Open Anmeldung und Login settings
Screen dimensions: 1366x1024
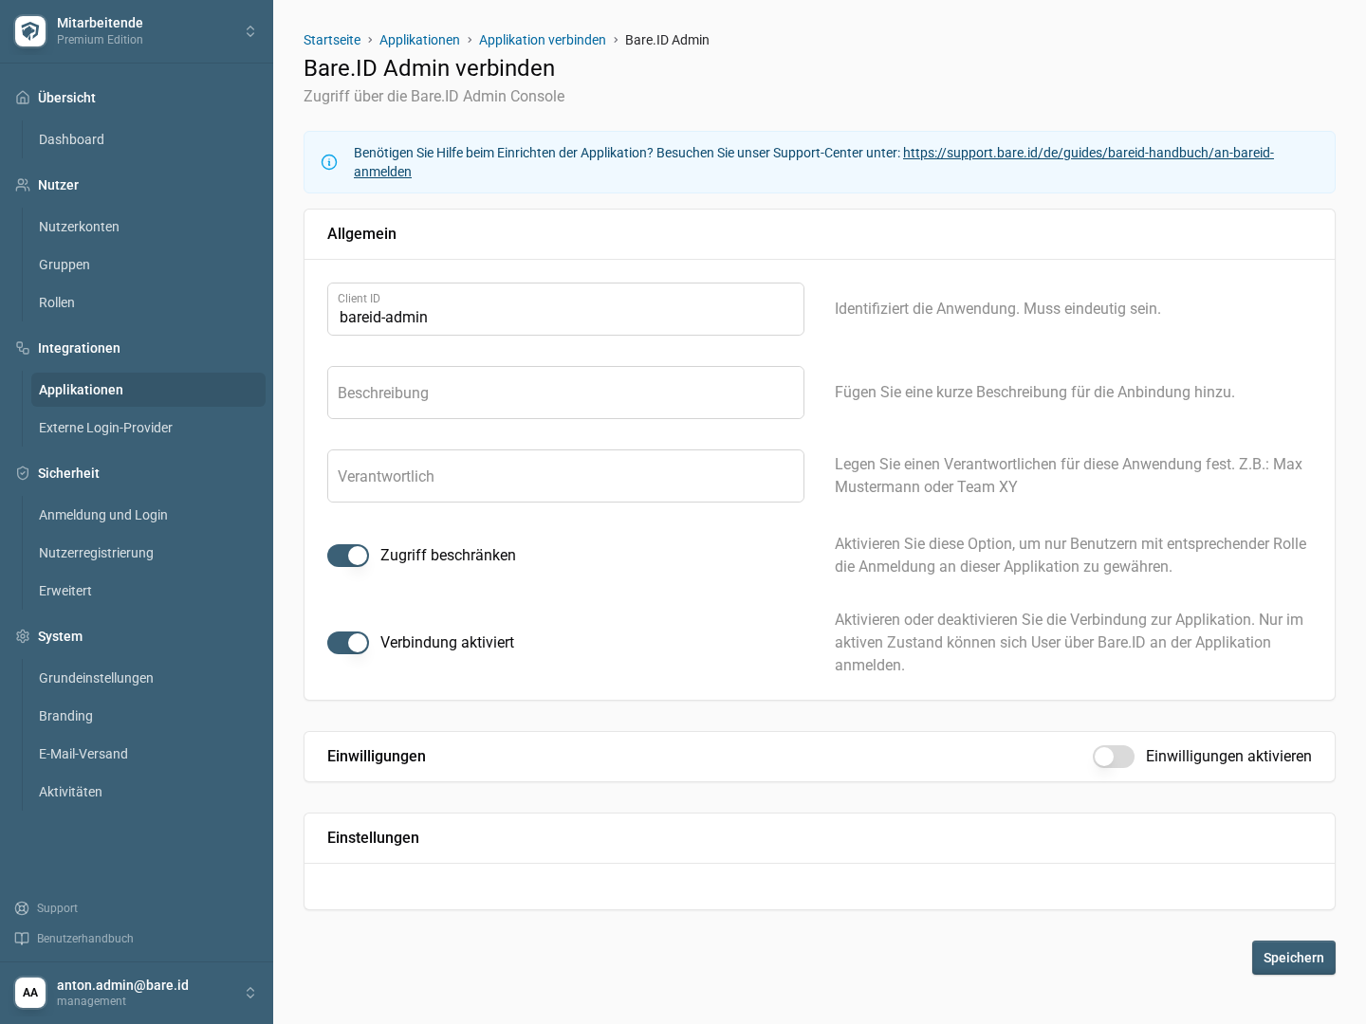tap(148, 515)
